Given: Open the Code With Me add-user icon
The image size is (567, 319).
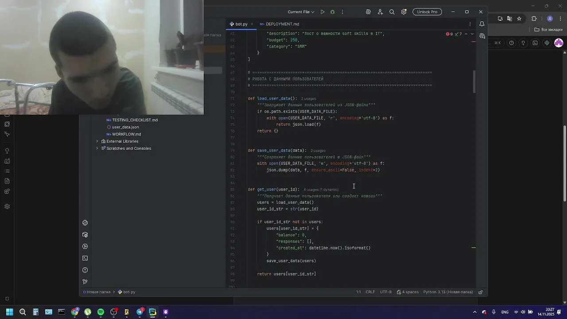Looking at the screenshot, I should point(380,12).
